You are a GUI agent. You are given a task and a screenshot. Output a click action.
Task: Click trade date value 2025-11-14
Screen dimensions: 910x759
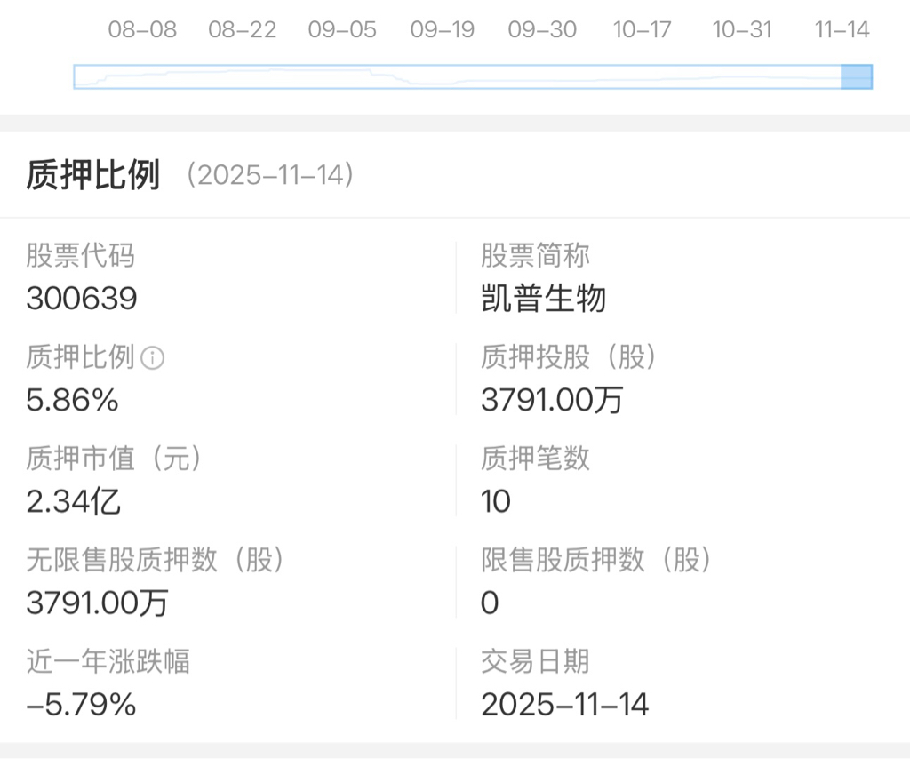565,705
